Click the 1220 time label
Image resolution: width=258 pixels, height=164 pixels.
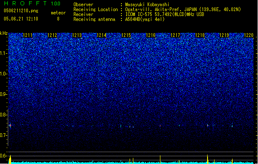tap(249, 35)
